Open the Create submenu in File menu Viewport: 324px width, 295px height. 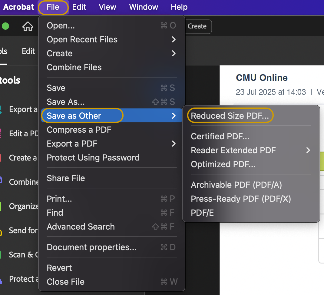60,53
